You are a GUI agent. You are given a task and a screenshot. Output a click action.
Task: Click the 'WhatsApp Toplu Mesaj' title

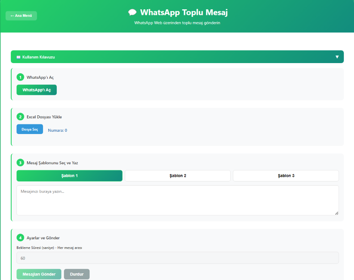pos(184,12)
